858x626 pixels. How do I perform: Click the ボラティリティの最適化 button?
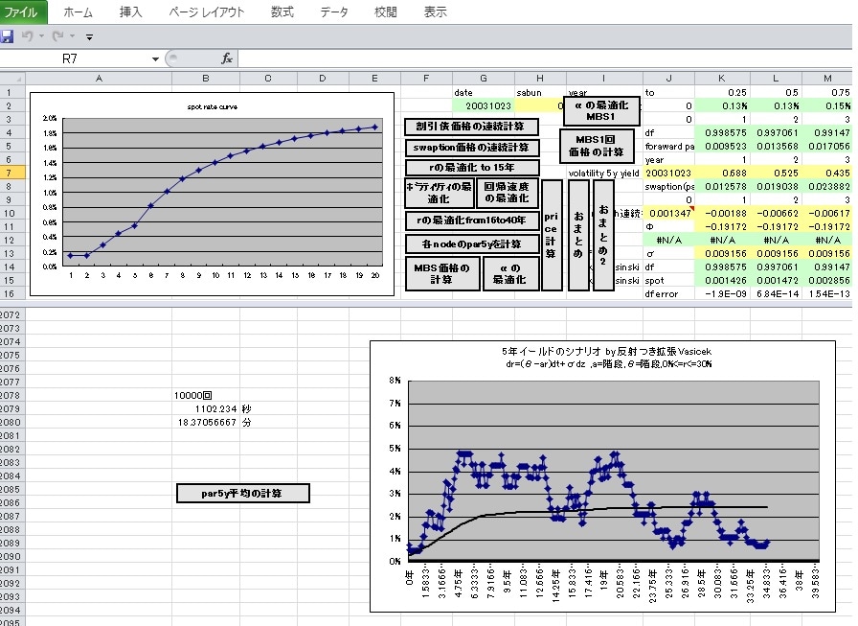[x=439, y=193]
